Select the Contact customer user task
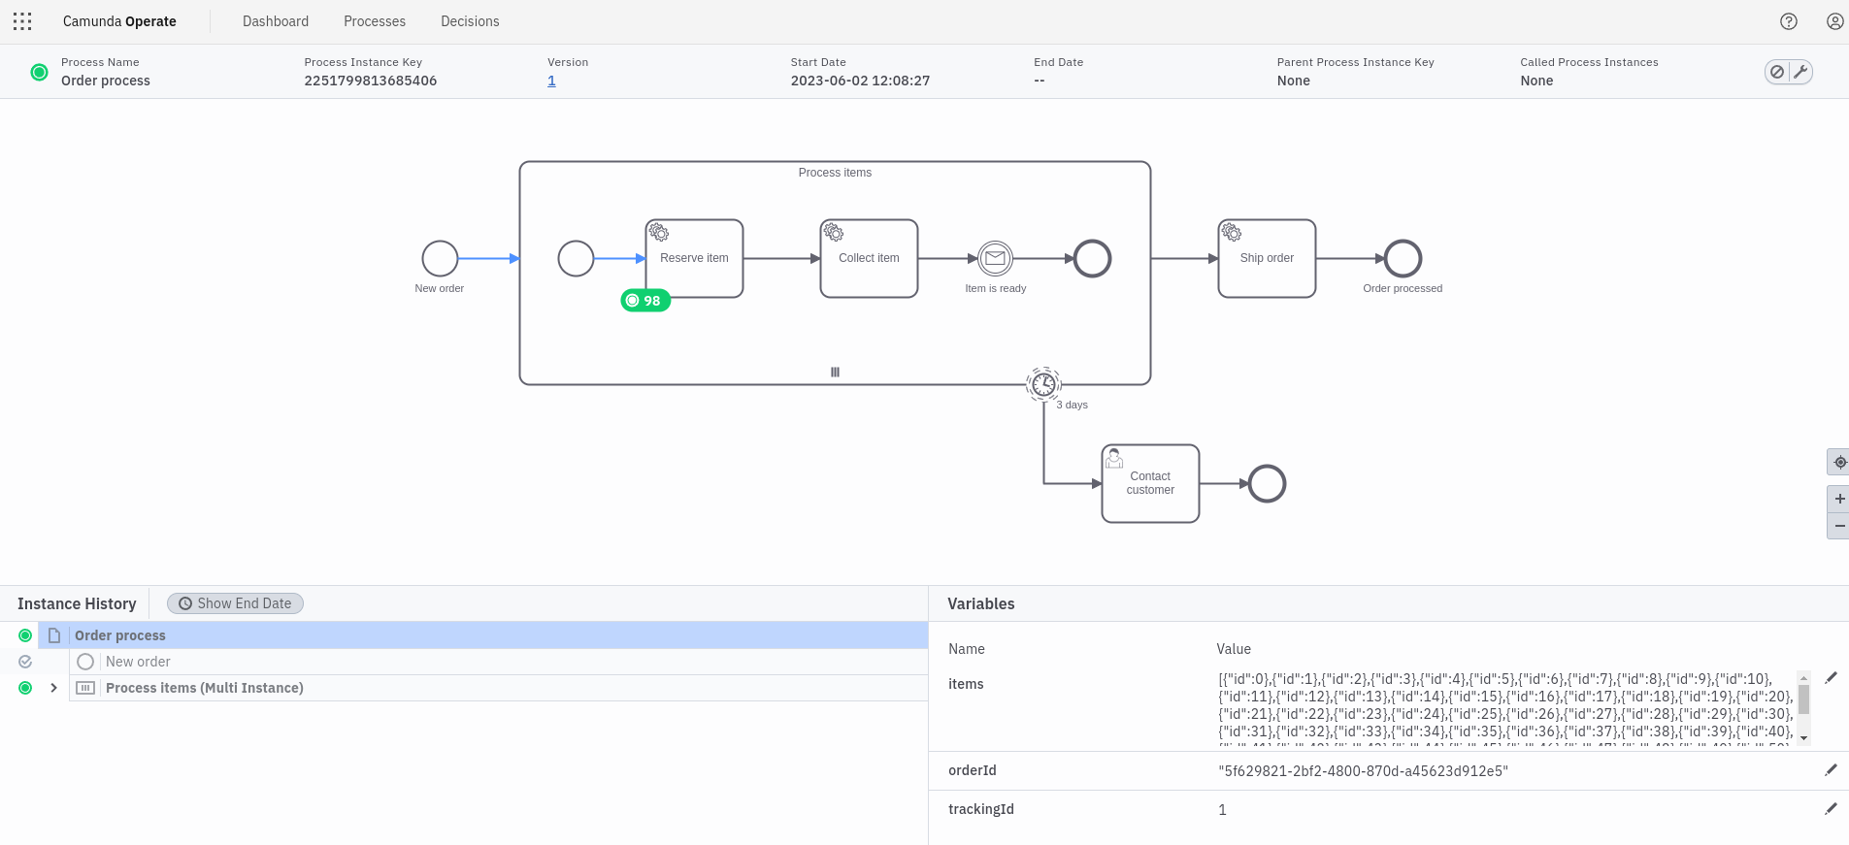 click(1150, 483)
